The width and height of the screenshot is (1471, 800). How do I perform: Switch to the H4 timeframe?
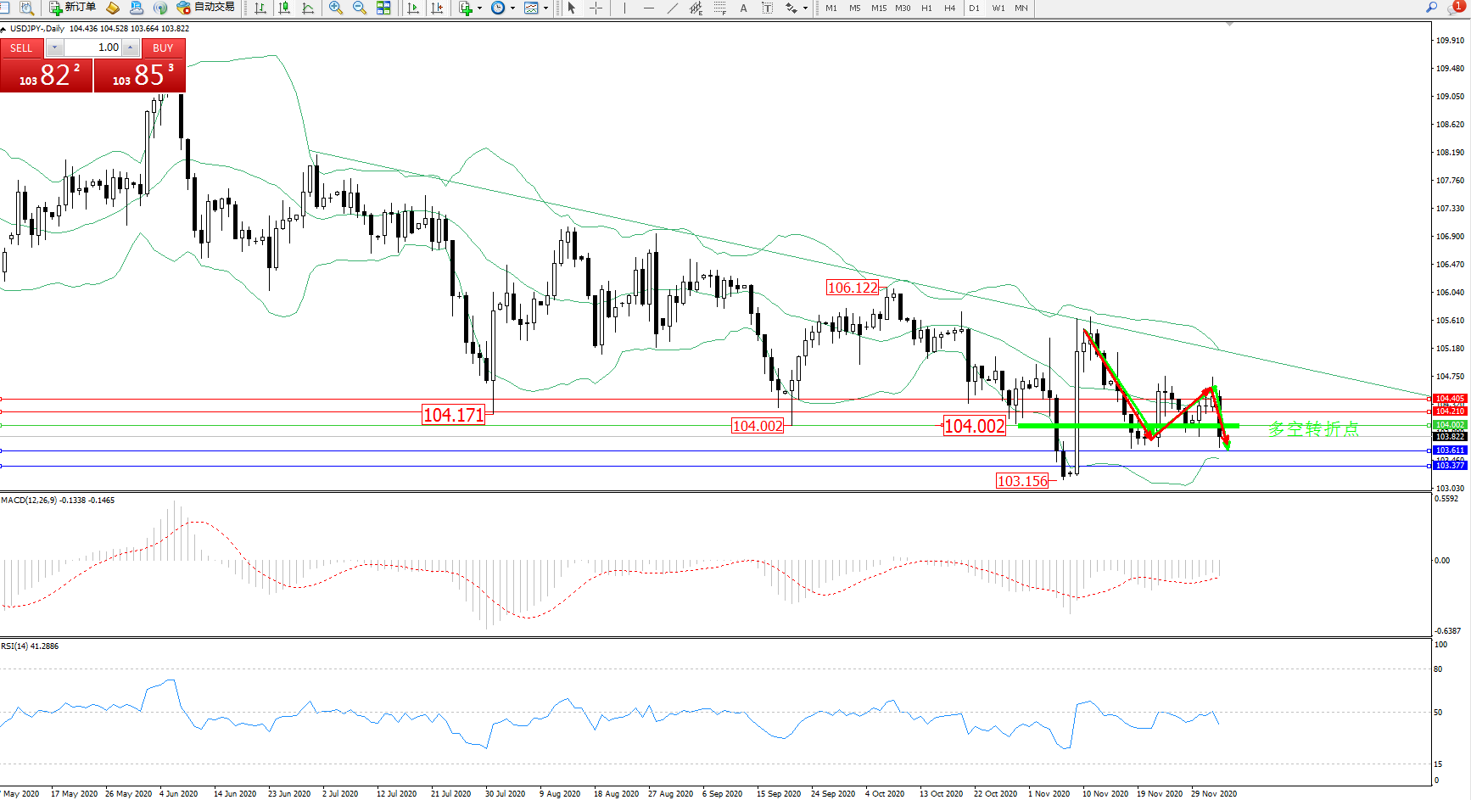coord(949,8)
